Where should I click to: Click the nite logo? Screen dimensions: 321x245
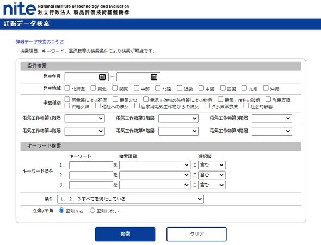[x=20, y=9]
